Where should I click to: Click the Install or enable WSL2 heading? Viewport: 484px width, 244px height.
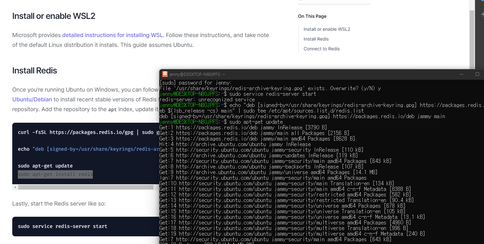pos(54,16)
